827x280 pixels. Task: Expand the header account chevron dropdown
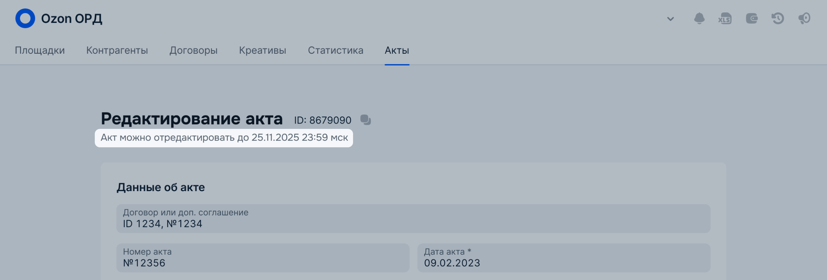tap(670, 19)
